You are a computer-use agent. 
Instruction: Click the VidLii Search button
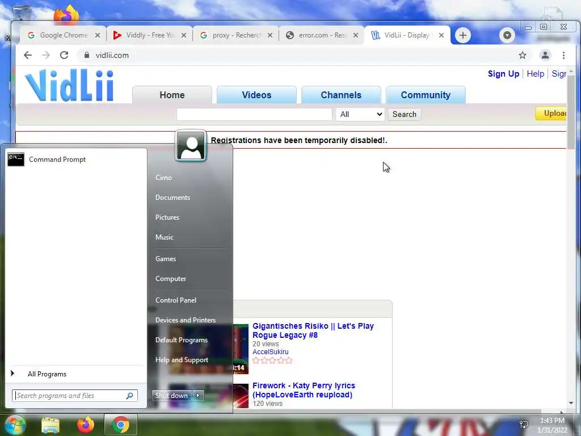[x=404, y=114]
